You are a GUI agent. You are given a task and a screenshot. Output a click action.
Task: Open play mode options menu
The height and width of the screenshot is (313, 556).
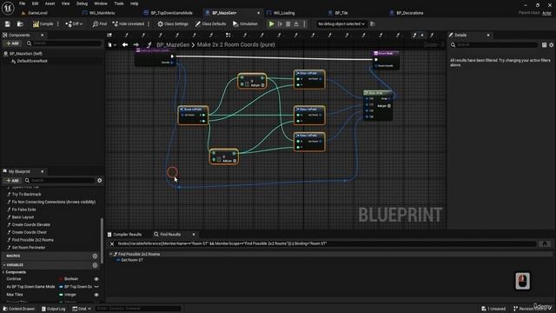(304, 23)
